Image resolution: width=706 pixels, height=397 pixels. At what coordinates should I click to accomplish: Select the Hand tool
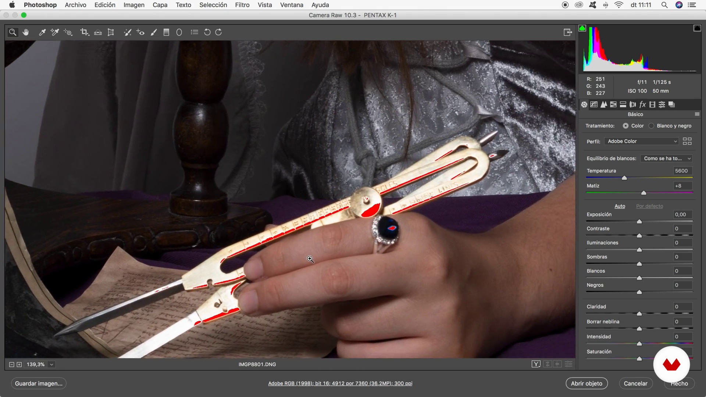(x=26, y=32)
